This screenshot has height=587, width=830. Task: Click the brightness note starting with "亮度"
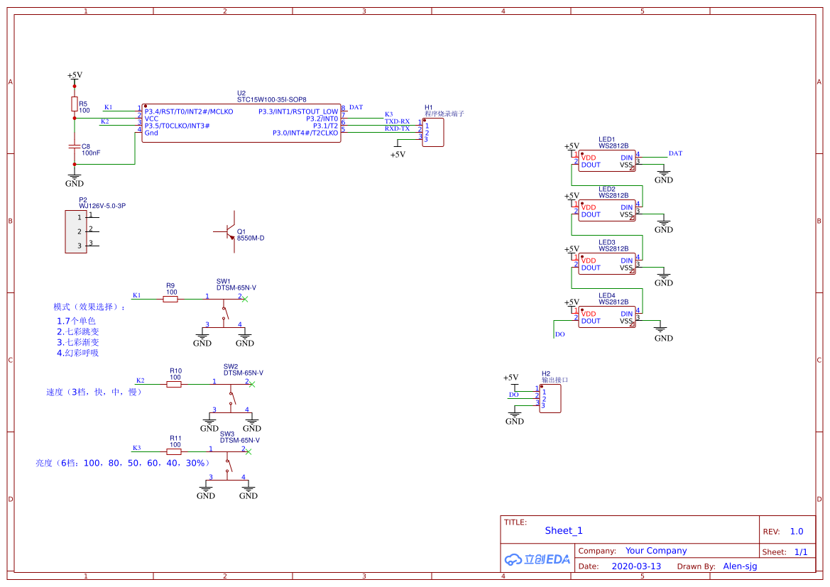pos(123,463)
